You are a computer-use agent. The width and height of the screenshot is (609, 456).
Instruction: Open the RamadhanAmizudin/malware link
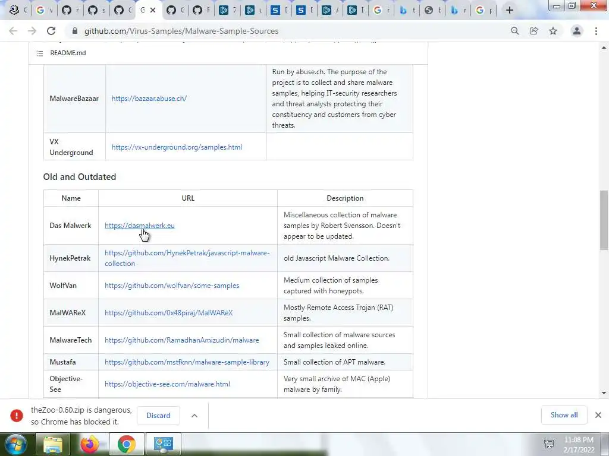(x=182, y=340)
